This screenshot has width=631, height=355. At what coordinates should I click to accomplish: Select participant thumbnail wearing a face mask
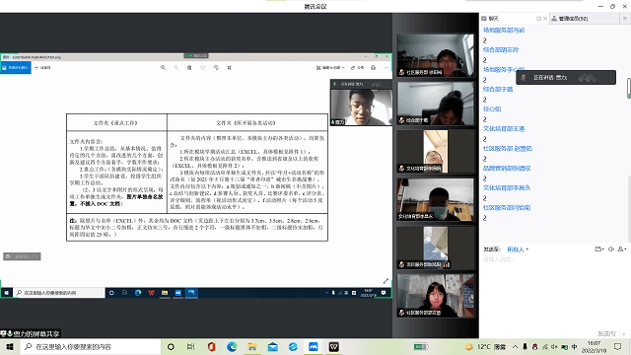tap(436, 199)
